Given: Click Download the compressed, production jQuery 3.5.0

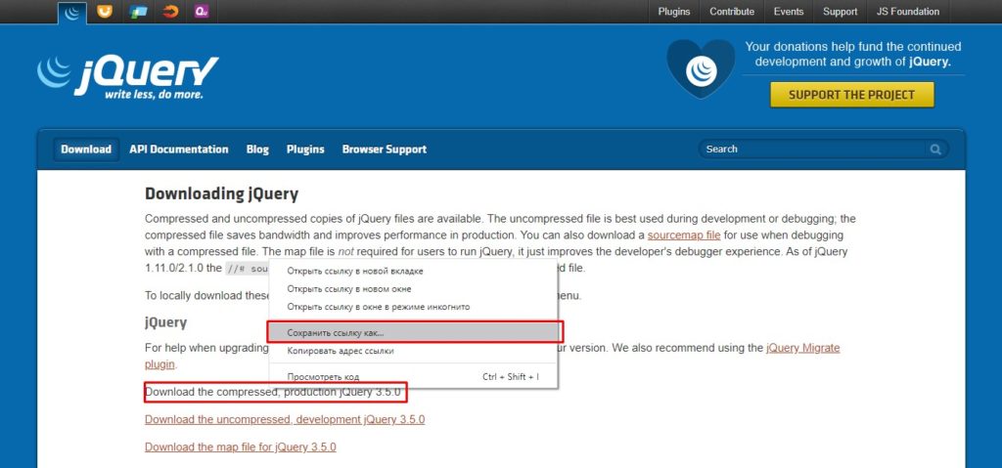Looking at the screenshot, I should coord(274,392).
